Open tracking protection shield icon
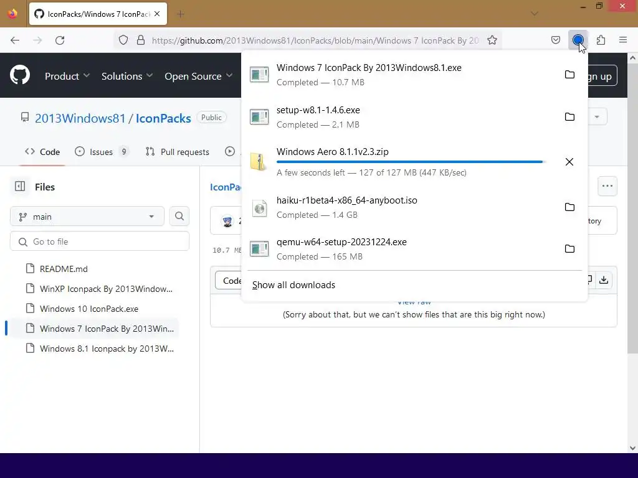638x478 pixels. pos(123,40)
